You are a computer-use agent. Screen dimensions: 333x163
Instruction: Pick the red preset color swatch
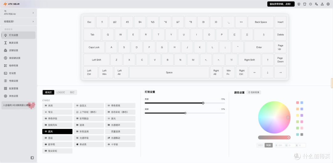(298, 103)
